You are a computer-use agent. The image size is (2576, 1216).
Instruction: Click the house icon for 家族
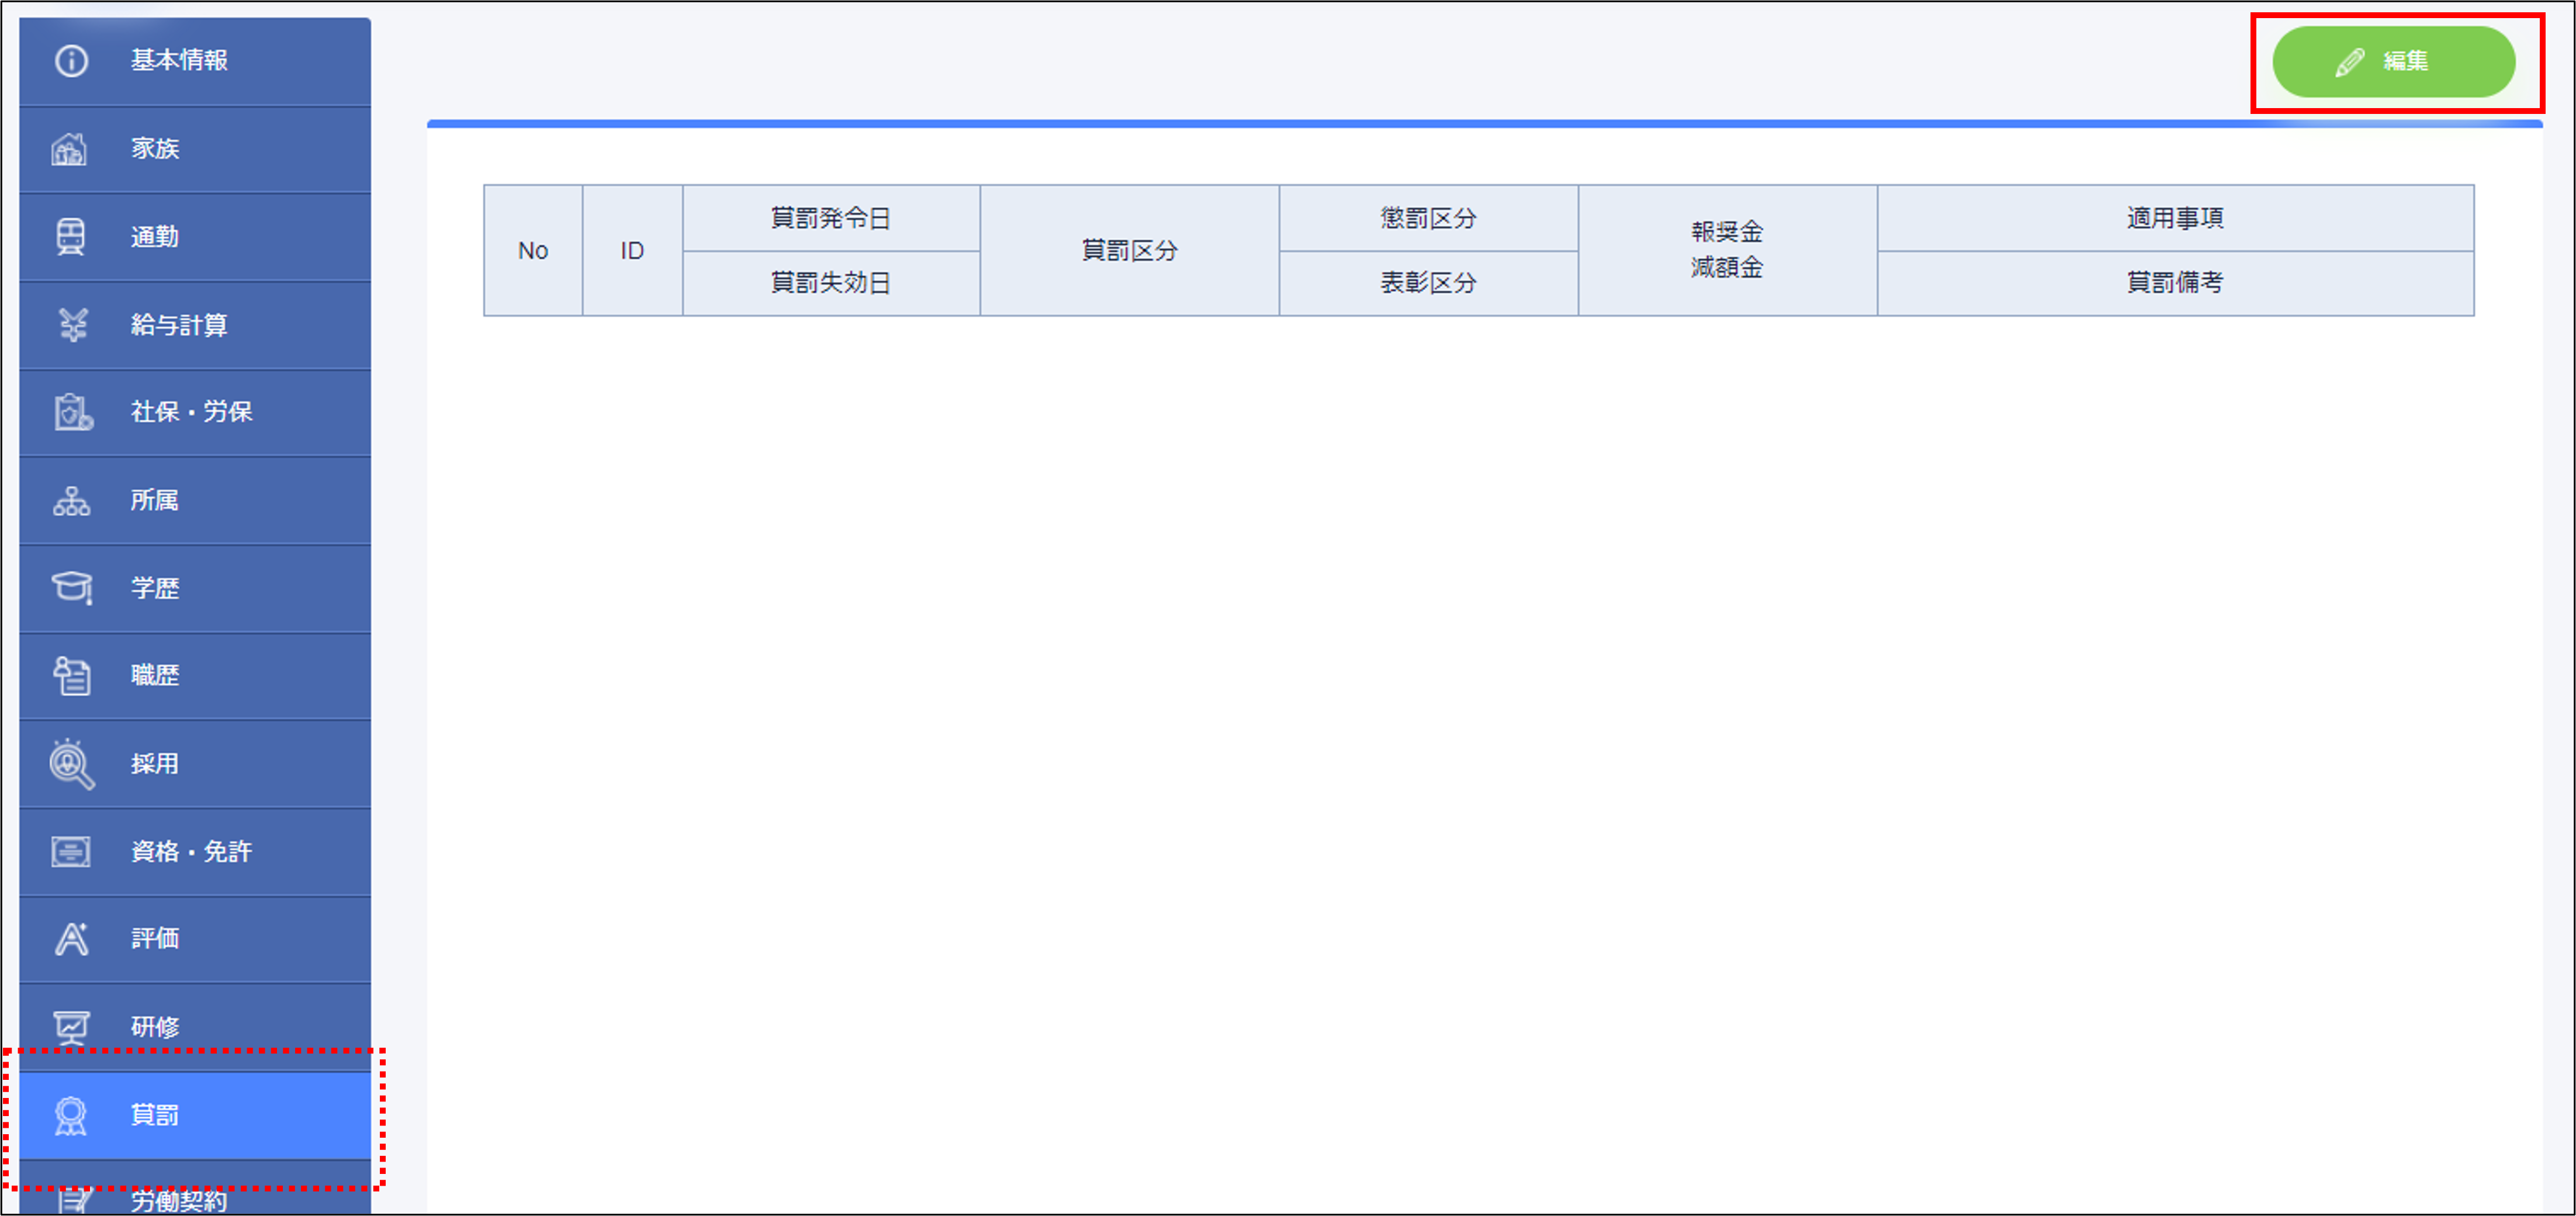coord(69,149)
